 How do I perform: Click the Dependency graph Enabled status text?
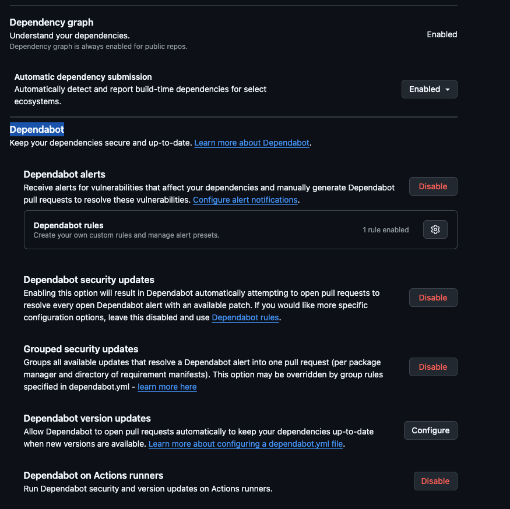442,34
